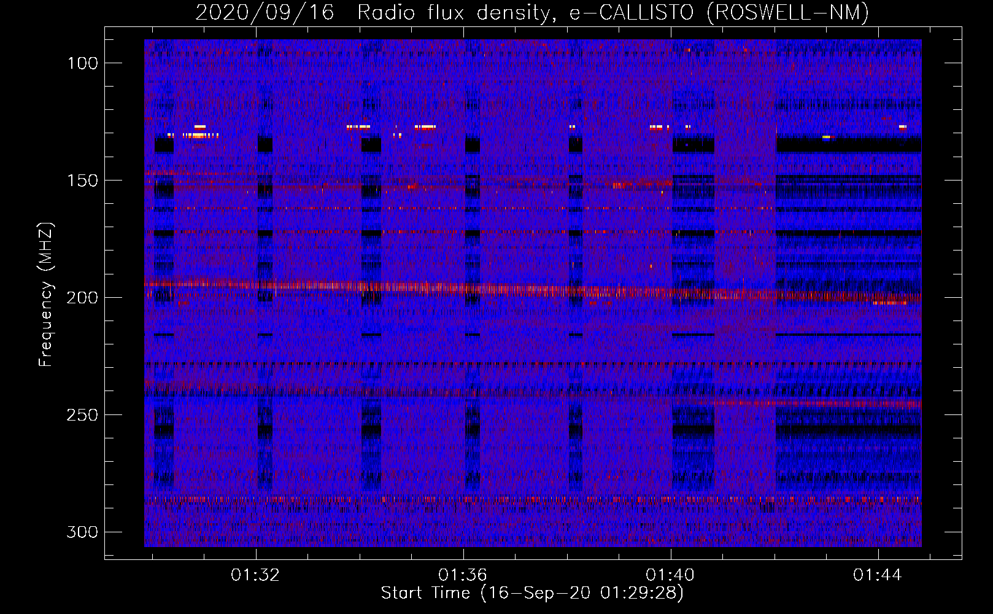This screenshot has width=993, height=614.
Task: Click the '01:44' time tick label
Action: pos(878,575)
